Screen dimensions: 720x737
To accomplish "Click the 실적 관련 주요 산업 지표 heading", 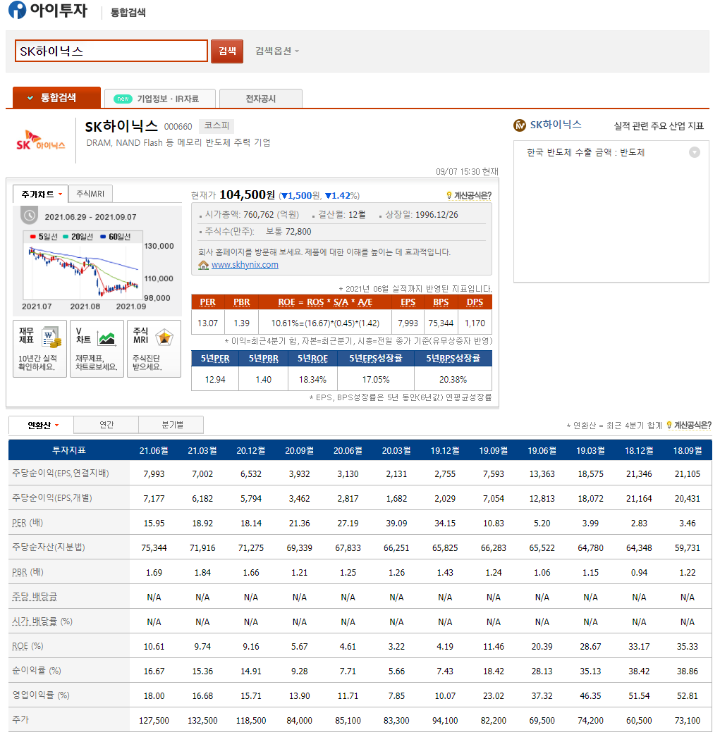I will tap(659, 126).
